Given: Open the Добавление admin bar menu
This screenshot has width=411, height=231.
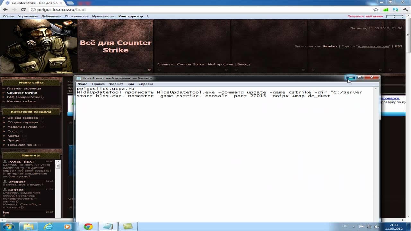Looking at the screenshot, I should [x=51, y=16].
